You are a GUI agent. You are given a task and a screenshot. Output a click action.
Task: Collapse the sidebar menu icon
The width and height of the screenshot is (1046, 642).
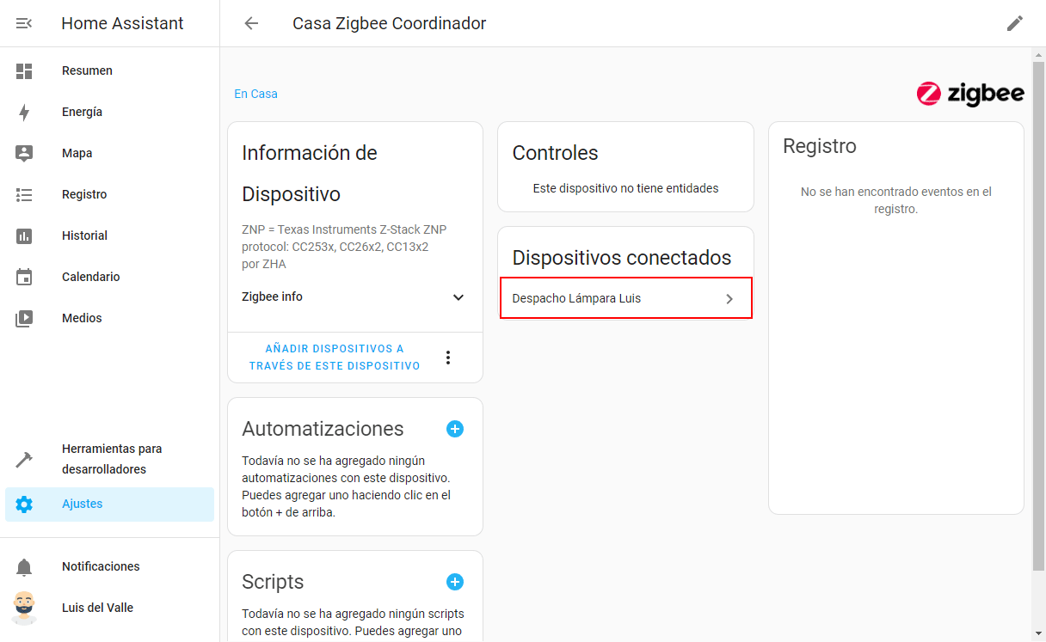(24, 23)
